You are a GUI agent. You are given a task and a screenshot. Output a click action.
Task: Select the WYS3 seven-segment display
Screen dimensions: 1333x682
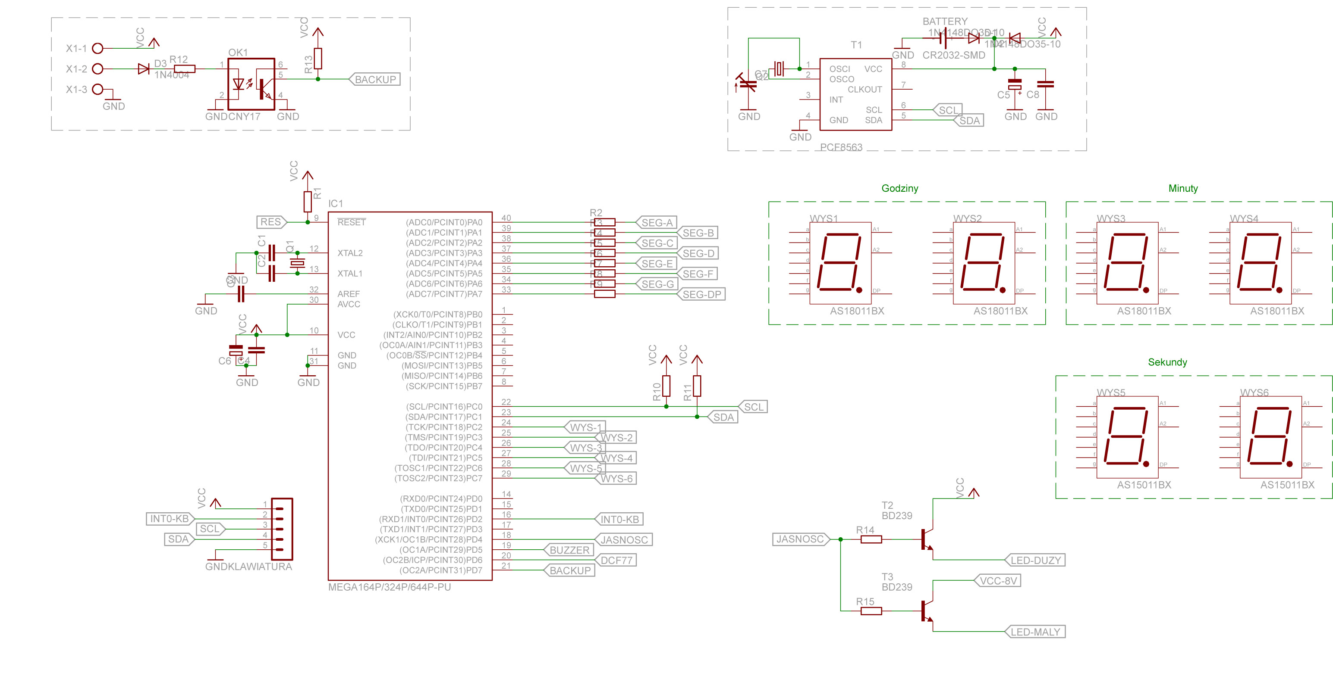[x=1128, y=264]
